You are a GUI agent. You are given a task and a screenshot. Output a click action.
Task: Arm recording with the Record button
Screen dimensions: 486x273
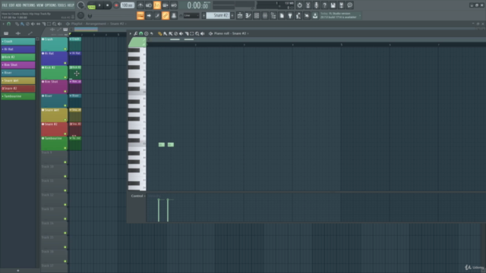(x=116, y=5)
